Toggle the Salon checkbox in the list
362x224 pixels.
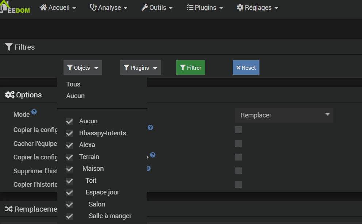[x=69, y=205]
